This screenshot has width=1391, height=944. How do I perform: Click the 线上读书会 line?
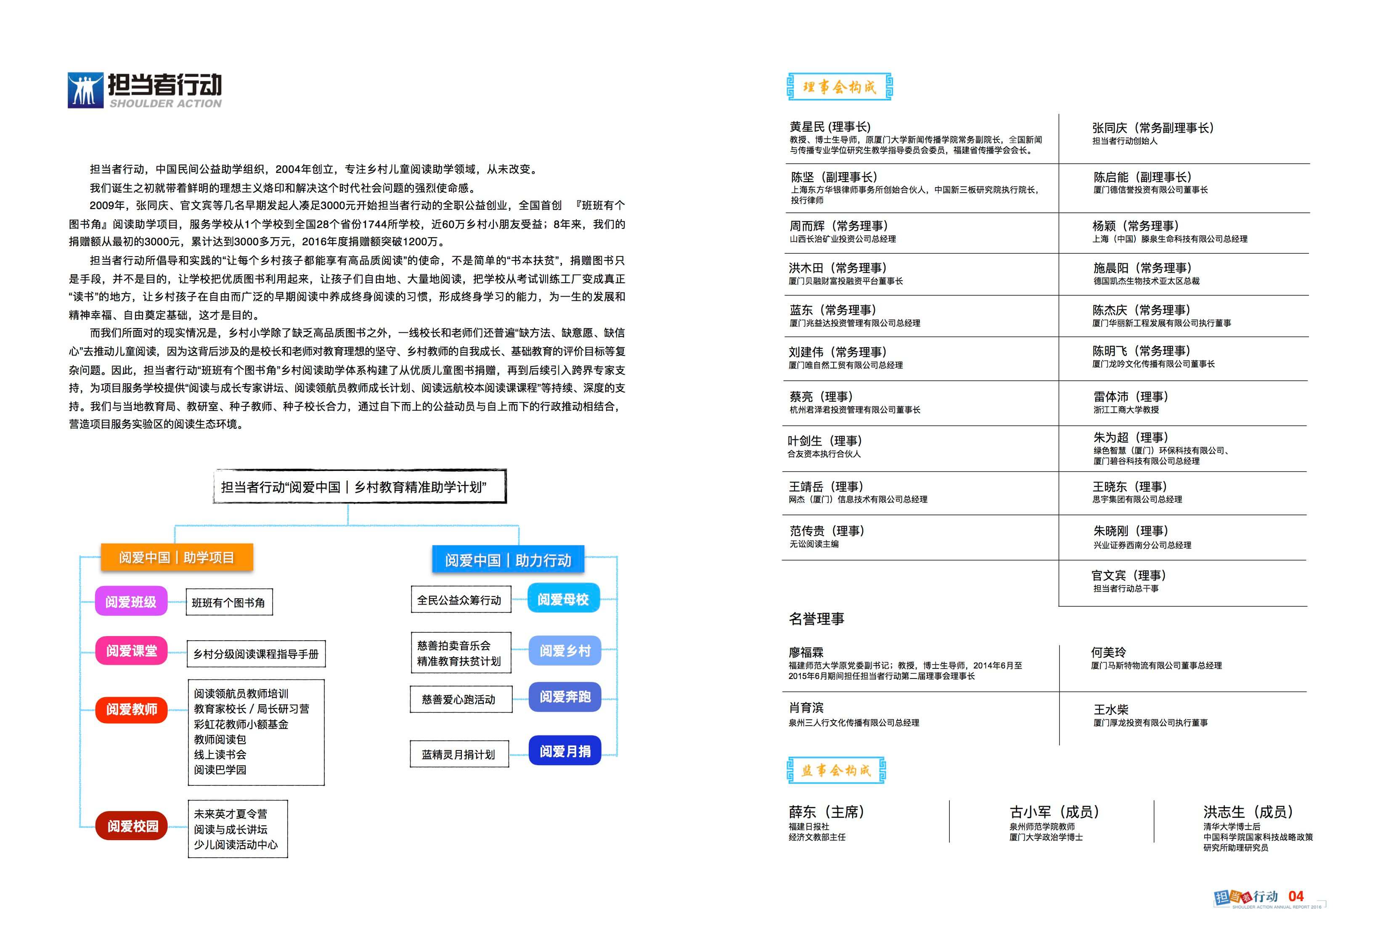coord(220,754)
